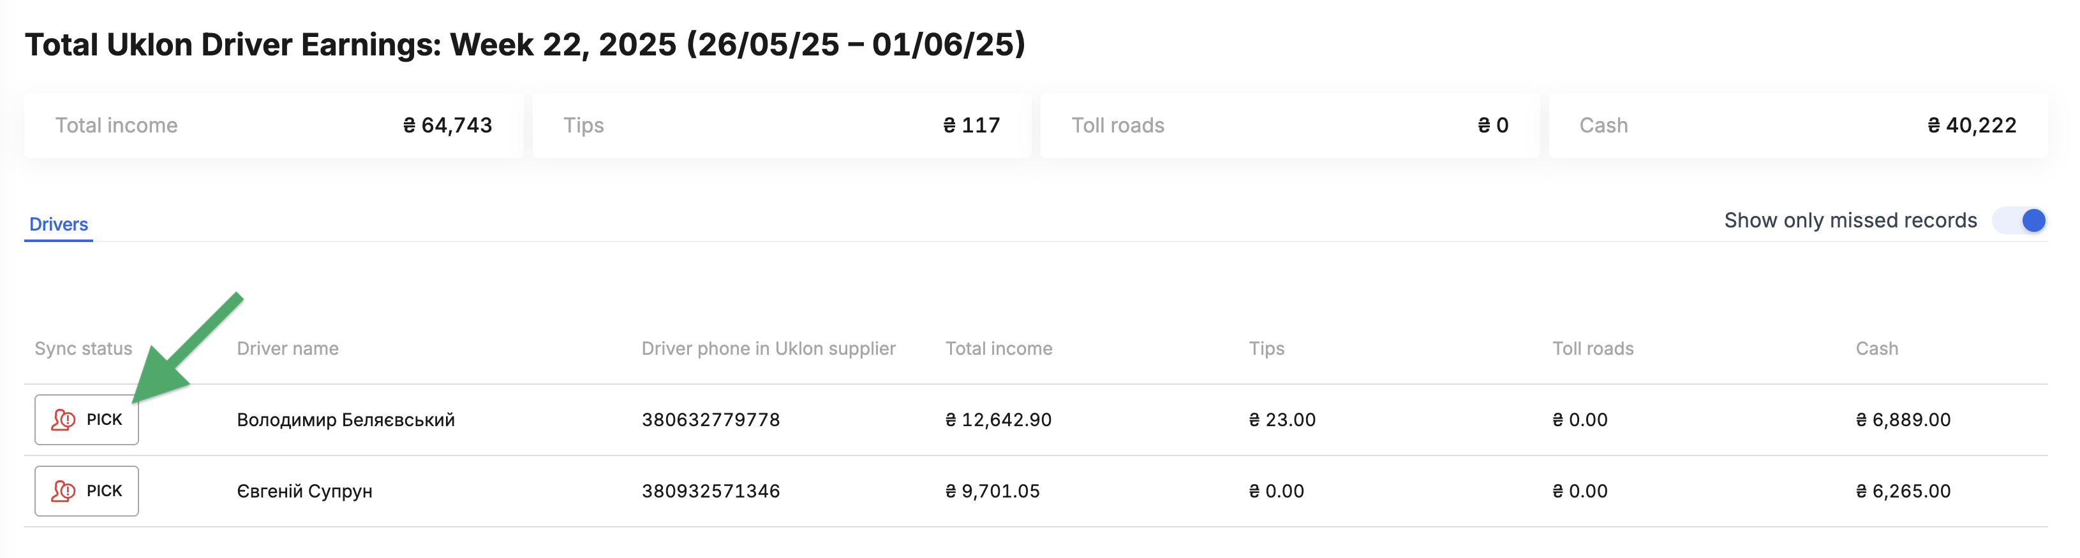Select the Toll roads summary card
This screenshot has width=2080, height=558.
click(1289, 125)
